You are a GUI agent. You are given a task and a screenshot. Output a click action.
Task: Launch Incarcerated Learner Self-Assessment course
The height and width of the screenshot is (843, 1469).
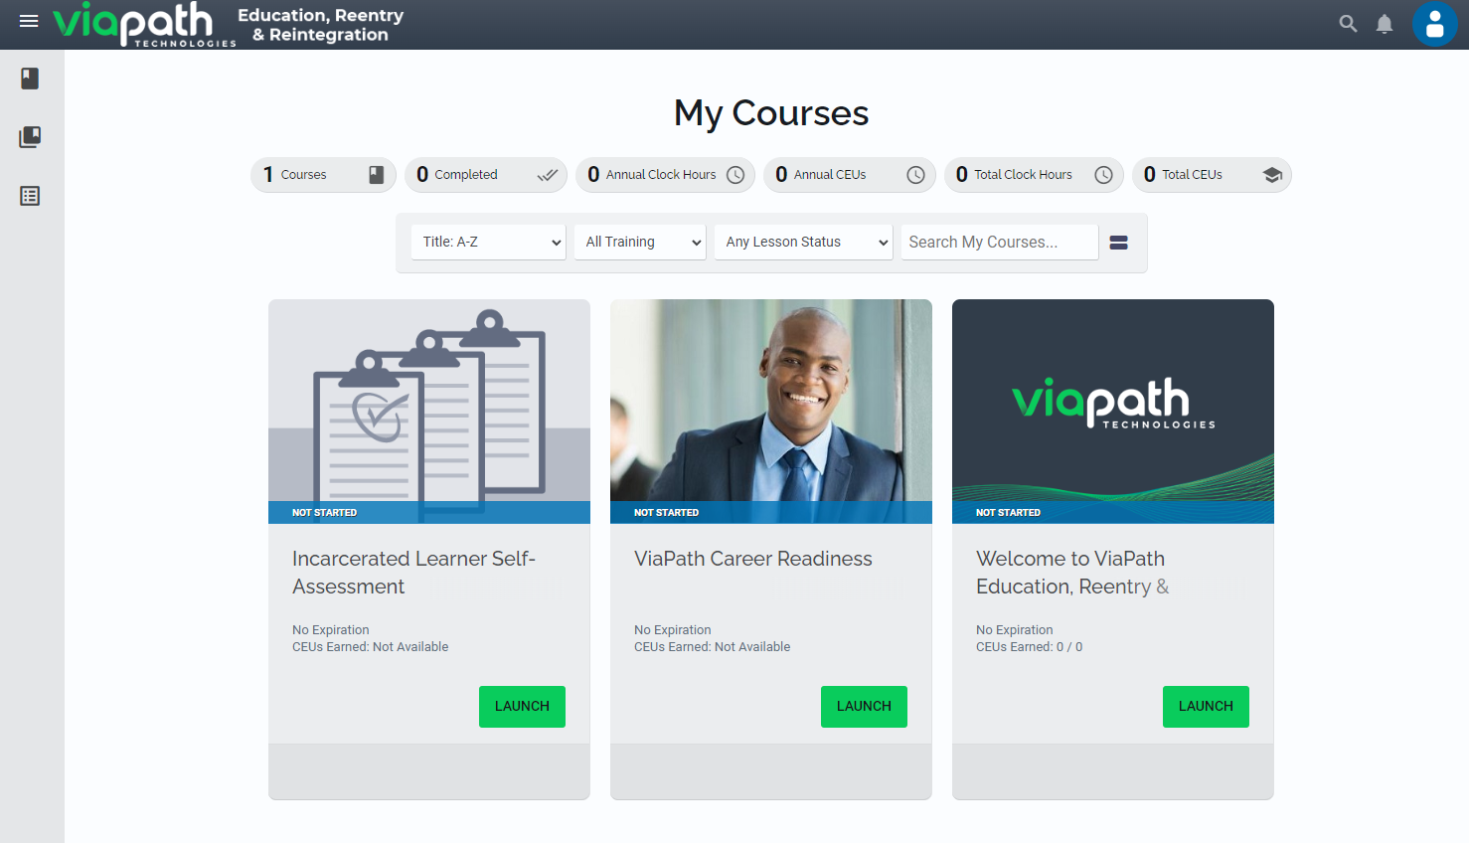click(522, 707)
